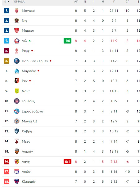Click the ΟΜΑΔΑ column header

pos(19,2)
